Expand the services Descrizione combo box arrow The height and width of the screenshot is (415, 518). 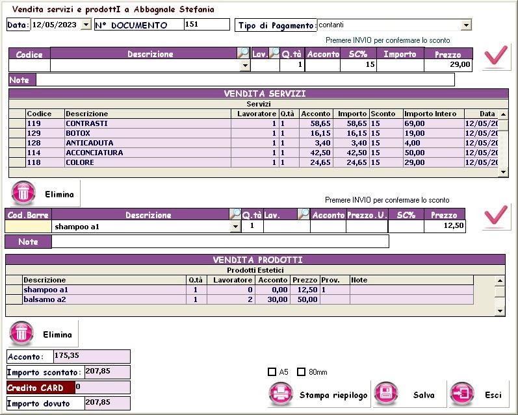[245, 66]
